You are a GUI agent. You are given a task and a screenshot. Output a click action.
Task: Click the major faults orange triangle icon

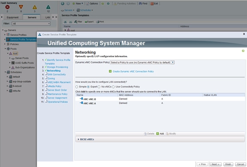point(21,7)
